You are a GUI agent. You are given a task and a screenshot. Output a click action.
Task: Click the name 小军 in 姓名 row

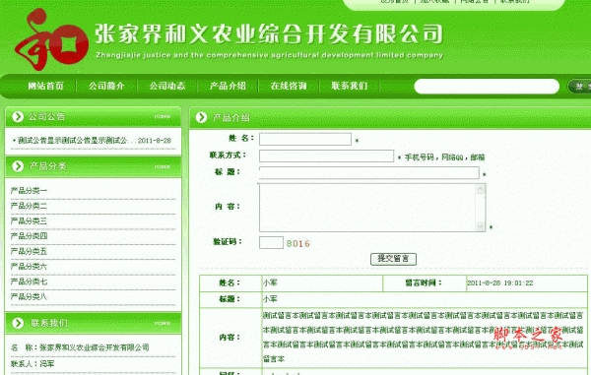pos(270,282)
